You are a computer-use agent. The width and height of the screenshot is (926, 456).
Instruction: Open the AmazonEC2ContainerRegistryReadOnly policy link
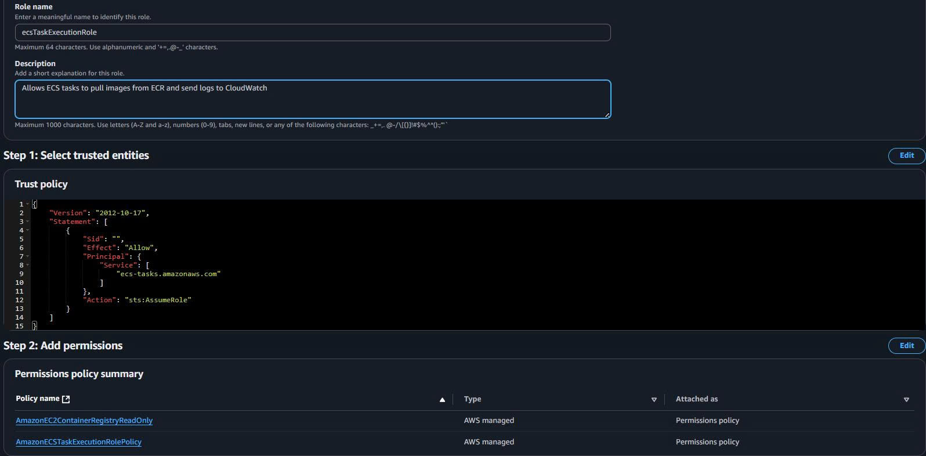pyautogui.click(x=84, y=421)
